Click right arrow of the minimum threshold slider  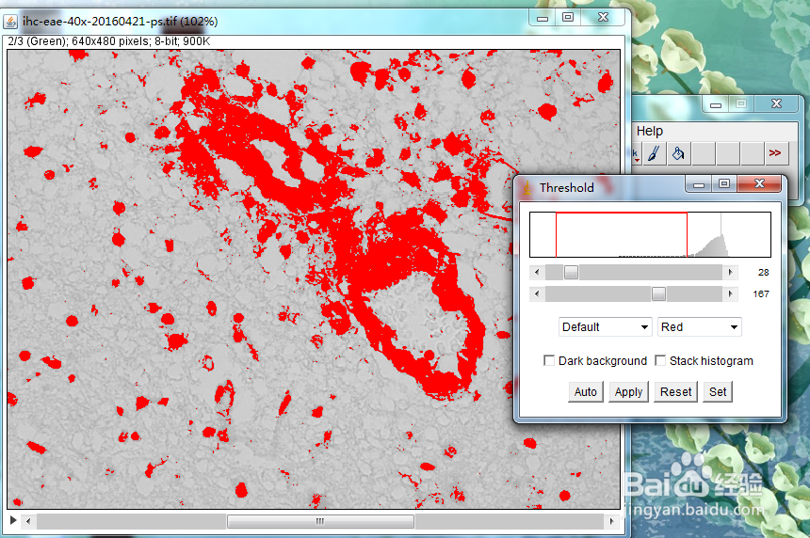[x=730, y=272]
